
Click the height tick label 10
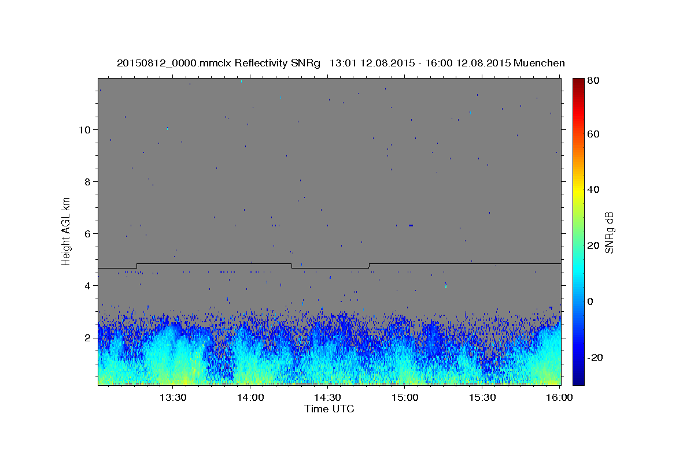(84, 129)
